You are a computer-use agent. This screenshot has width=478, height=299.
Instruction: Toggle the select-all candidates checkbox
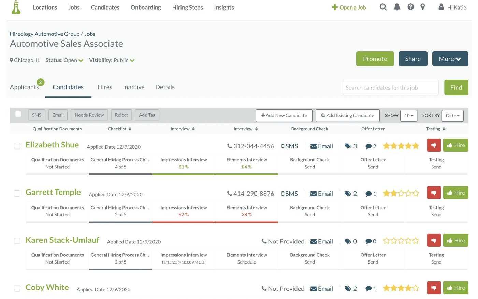18,114
